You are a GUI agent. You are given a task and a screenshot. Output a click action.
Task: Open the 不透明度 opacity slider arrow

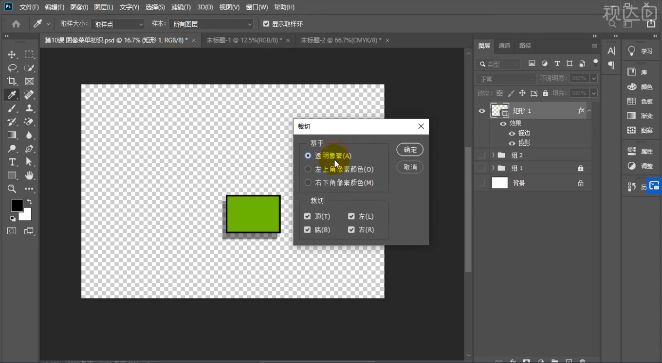pos(594,78)
